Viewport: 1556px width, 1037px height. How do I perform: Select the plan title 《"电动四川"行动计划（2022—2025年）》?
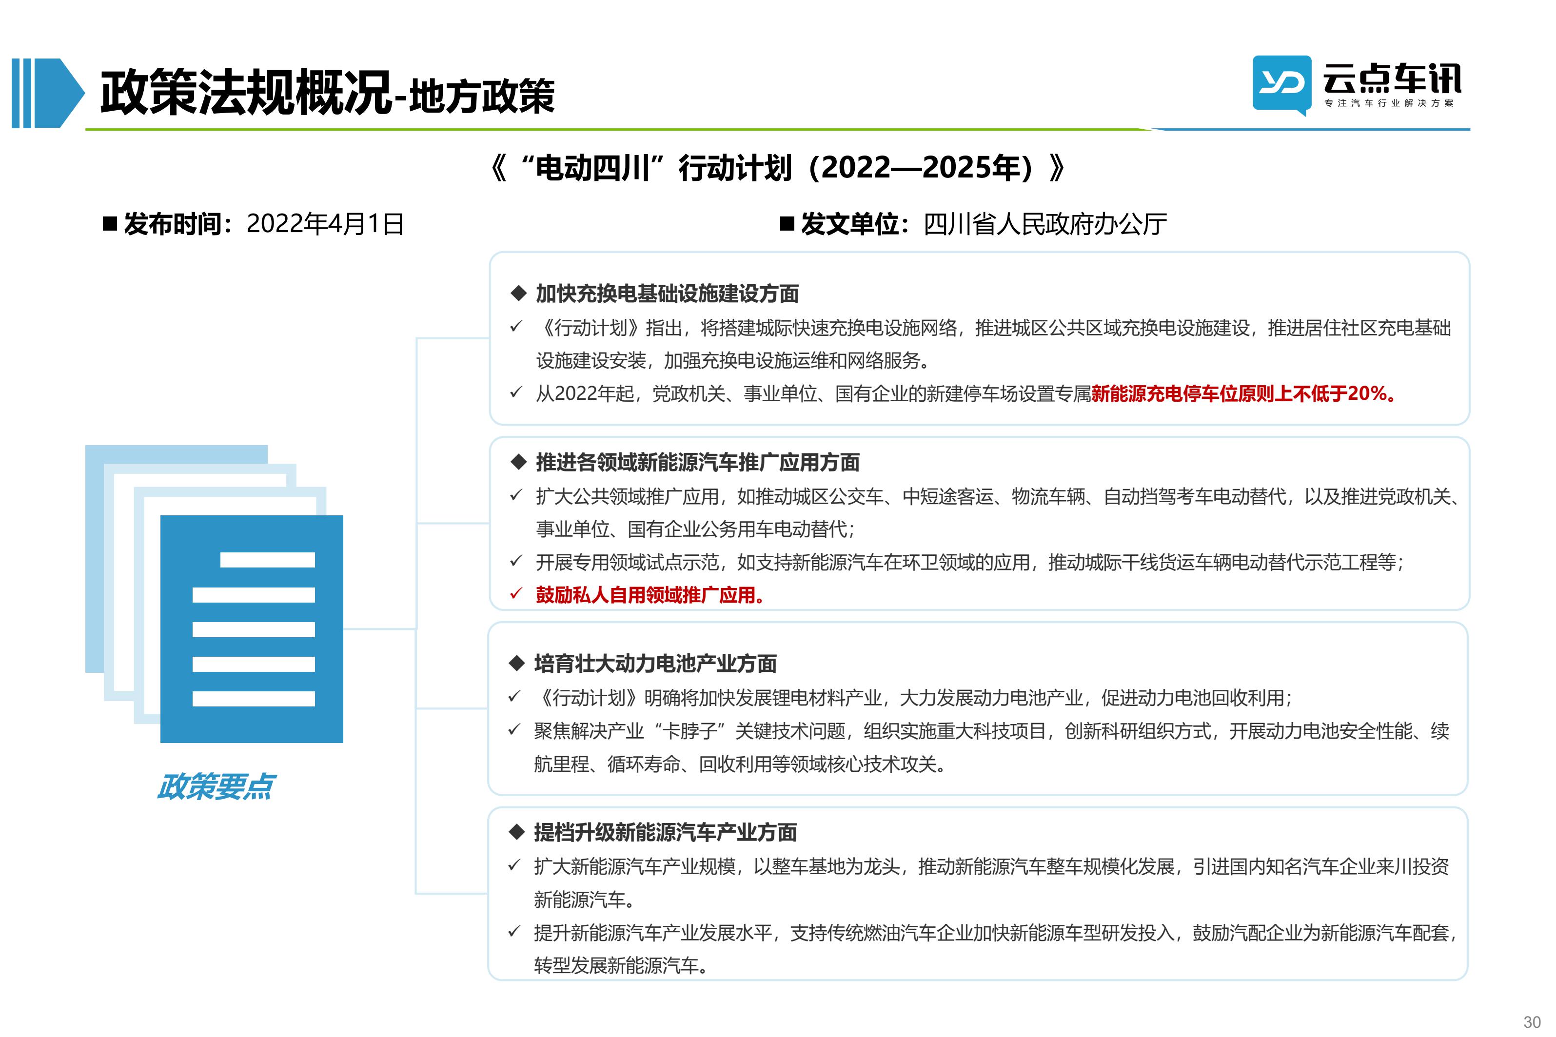[778, 167]
